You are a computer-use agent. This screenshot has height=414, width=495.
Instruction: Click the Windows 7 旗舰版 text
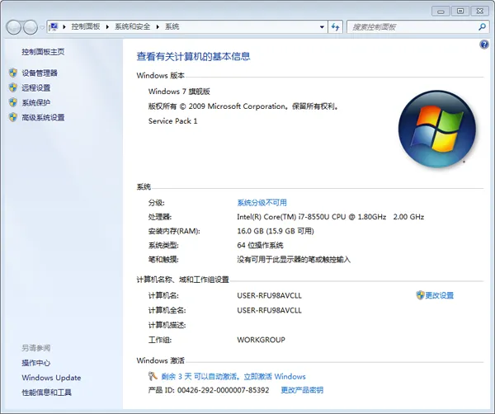(x=179, y=92)
